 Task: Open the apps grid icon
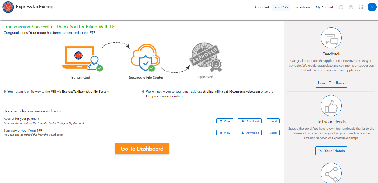point(361,7)
